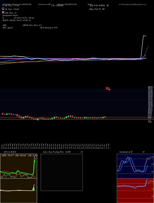Select the 'CL: 180.65' closing price text
Image resolution: width=154 pixels, height=203 pixels.
tap(57, 6)
